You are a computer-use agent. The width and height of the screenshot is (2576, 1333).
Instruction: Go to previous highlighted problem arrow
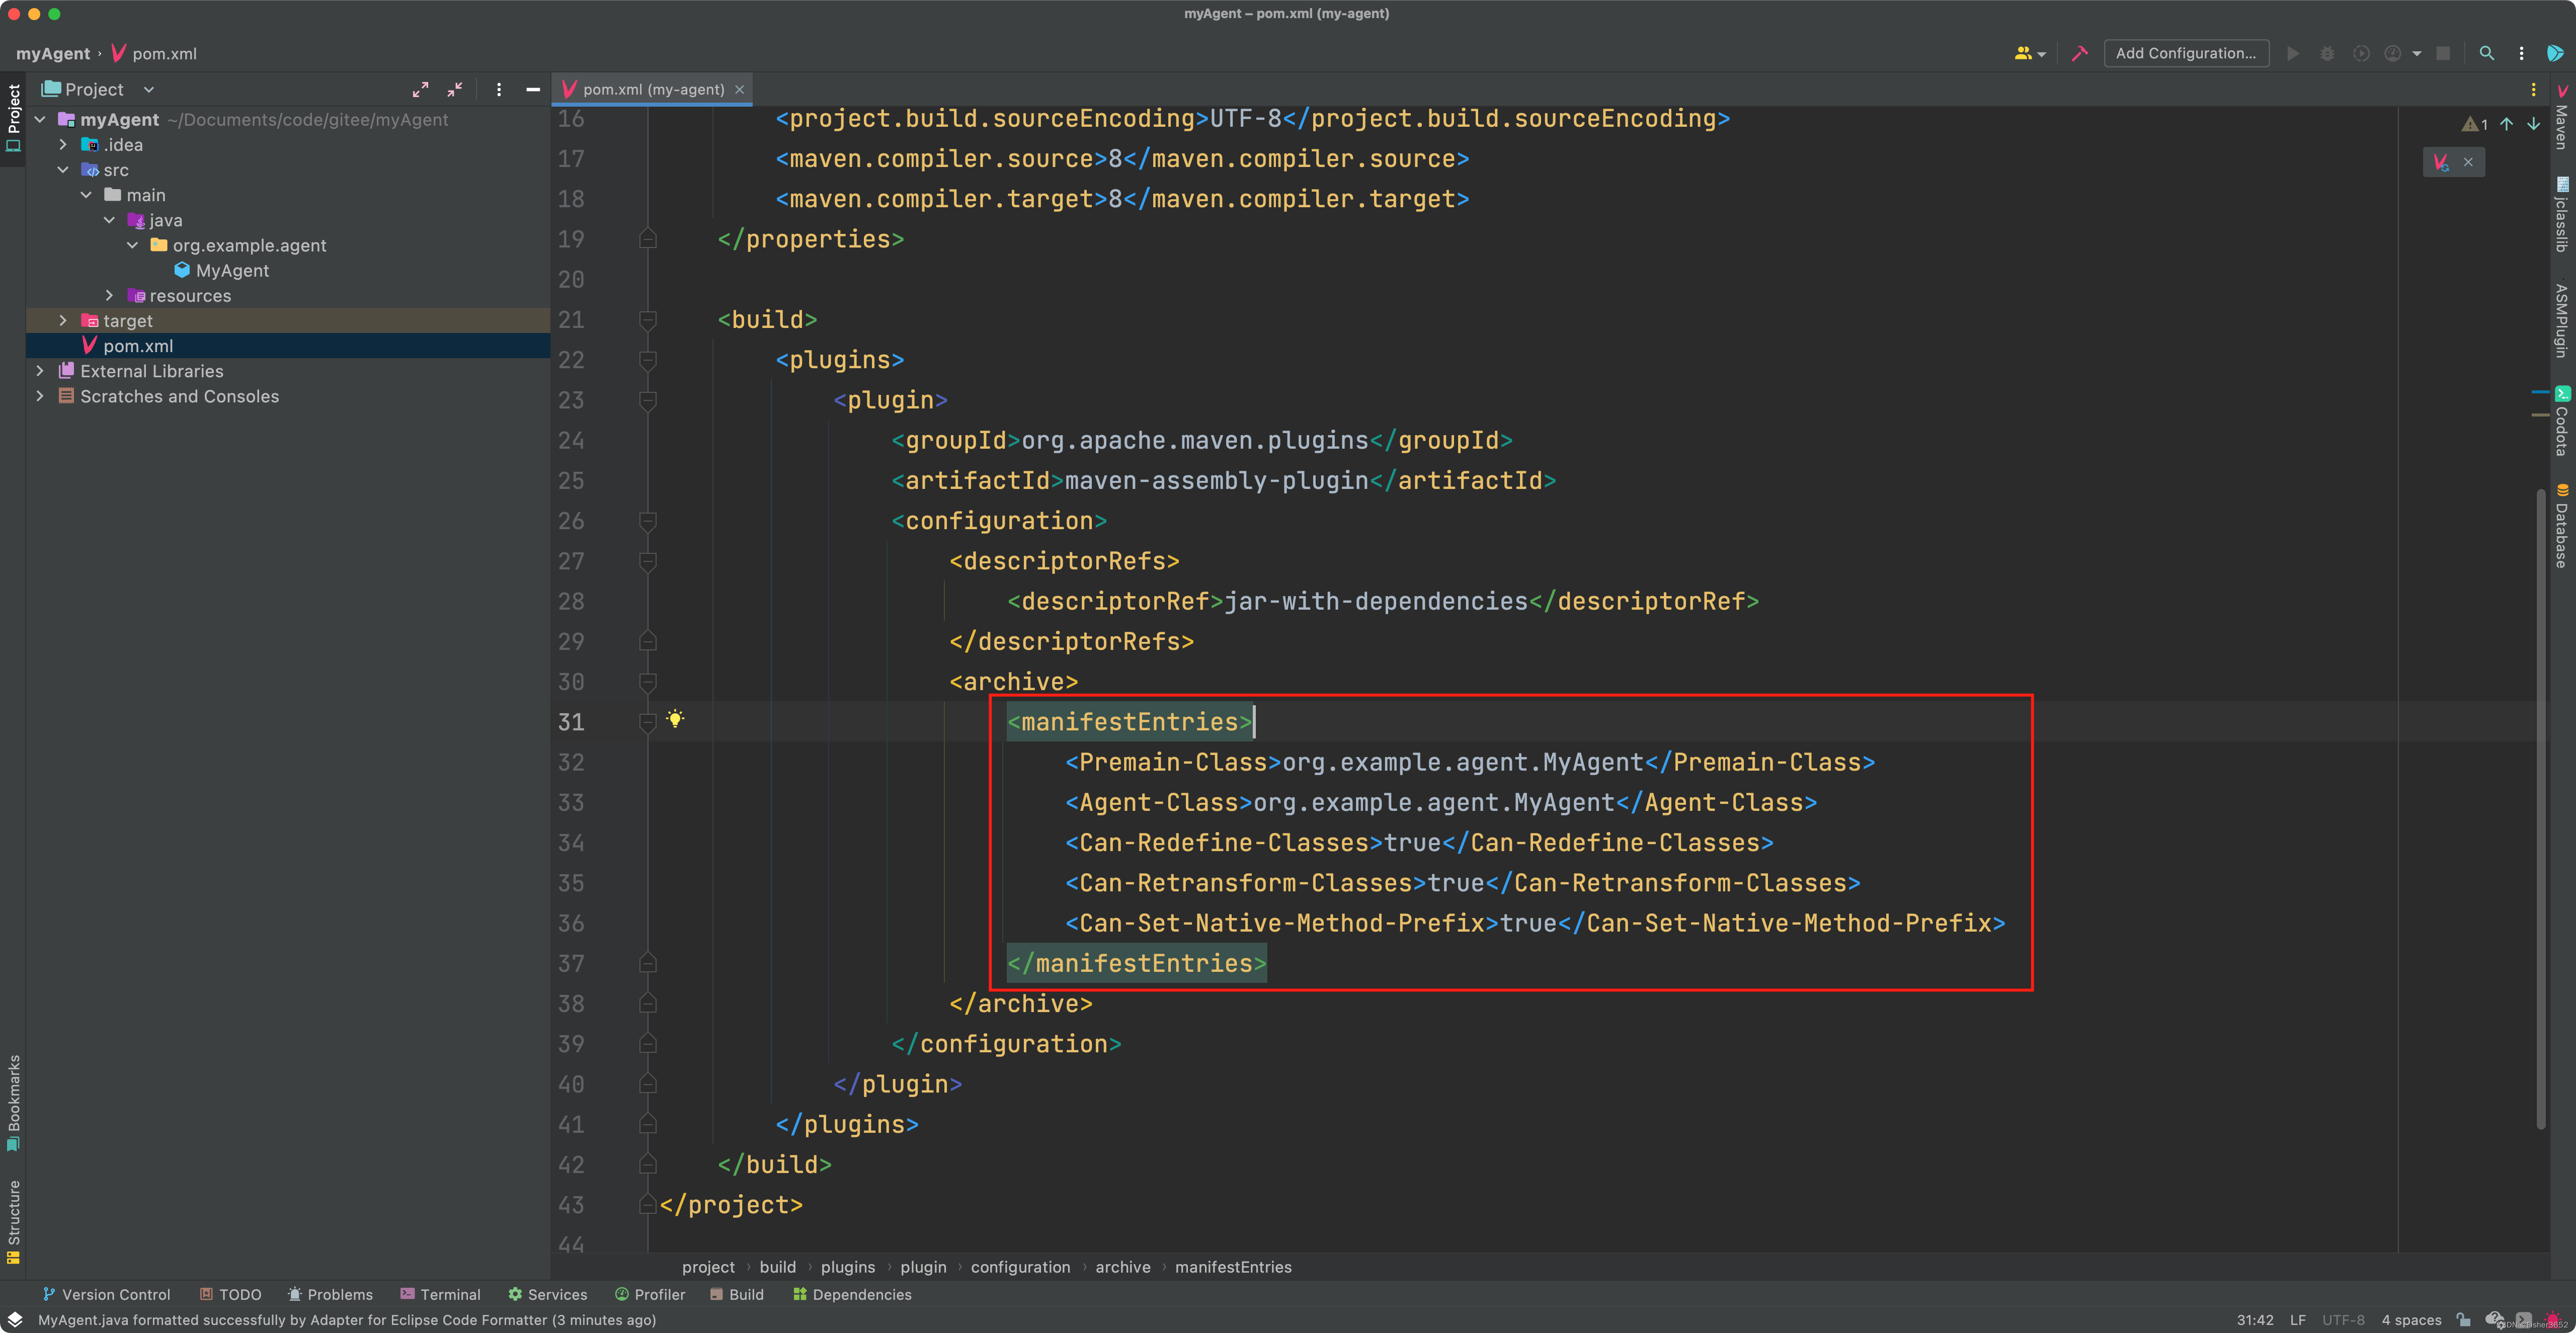pos(2507,124)
